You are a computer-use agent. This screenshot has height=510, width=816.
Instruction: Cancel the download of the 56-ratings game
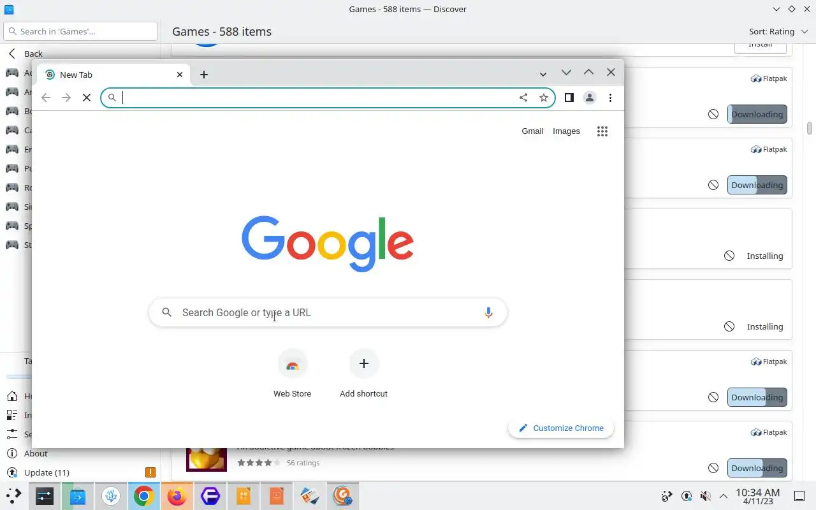click(713, 468)
